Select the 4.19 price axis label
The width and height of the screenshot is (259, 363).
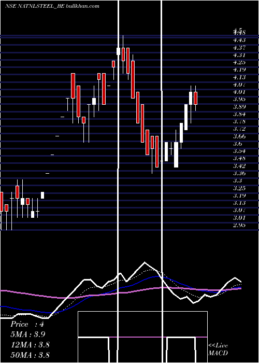click(239, 69)
